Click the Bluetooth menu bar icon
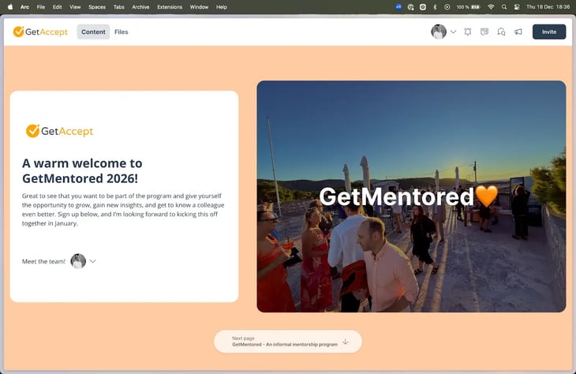 [435, 6]
